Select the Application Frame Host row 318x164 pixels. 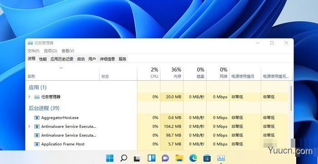click(157, 144)
